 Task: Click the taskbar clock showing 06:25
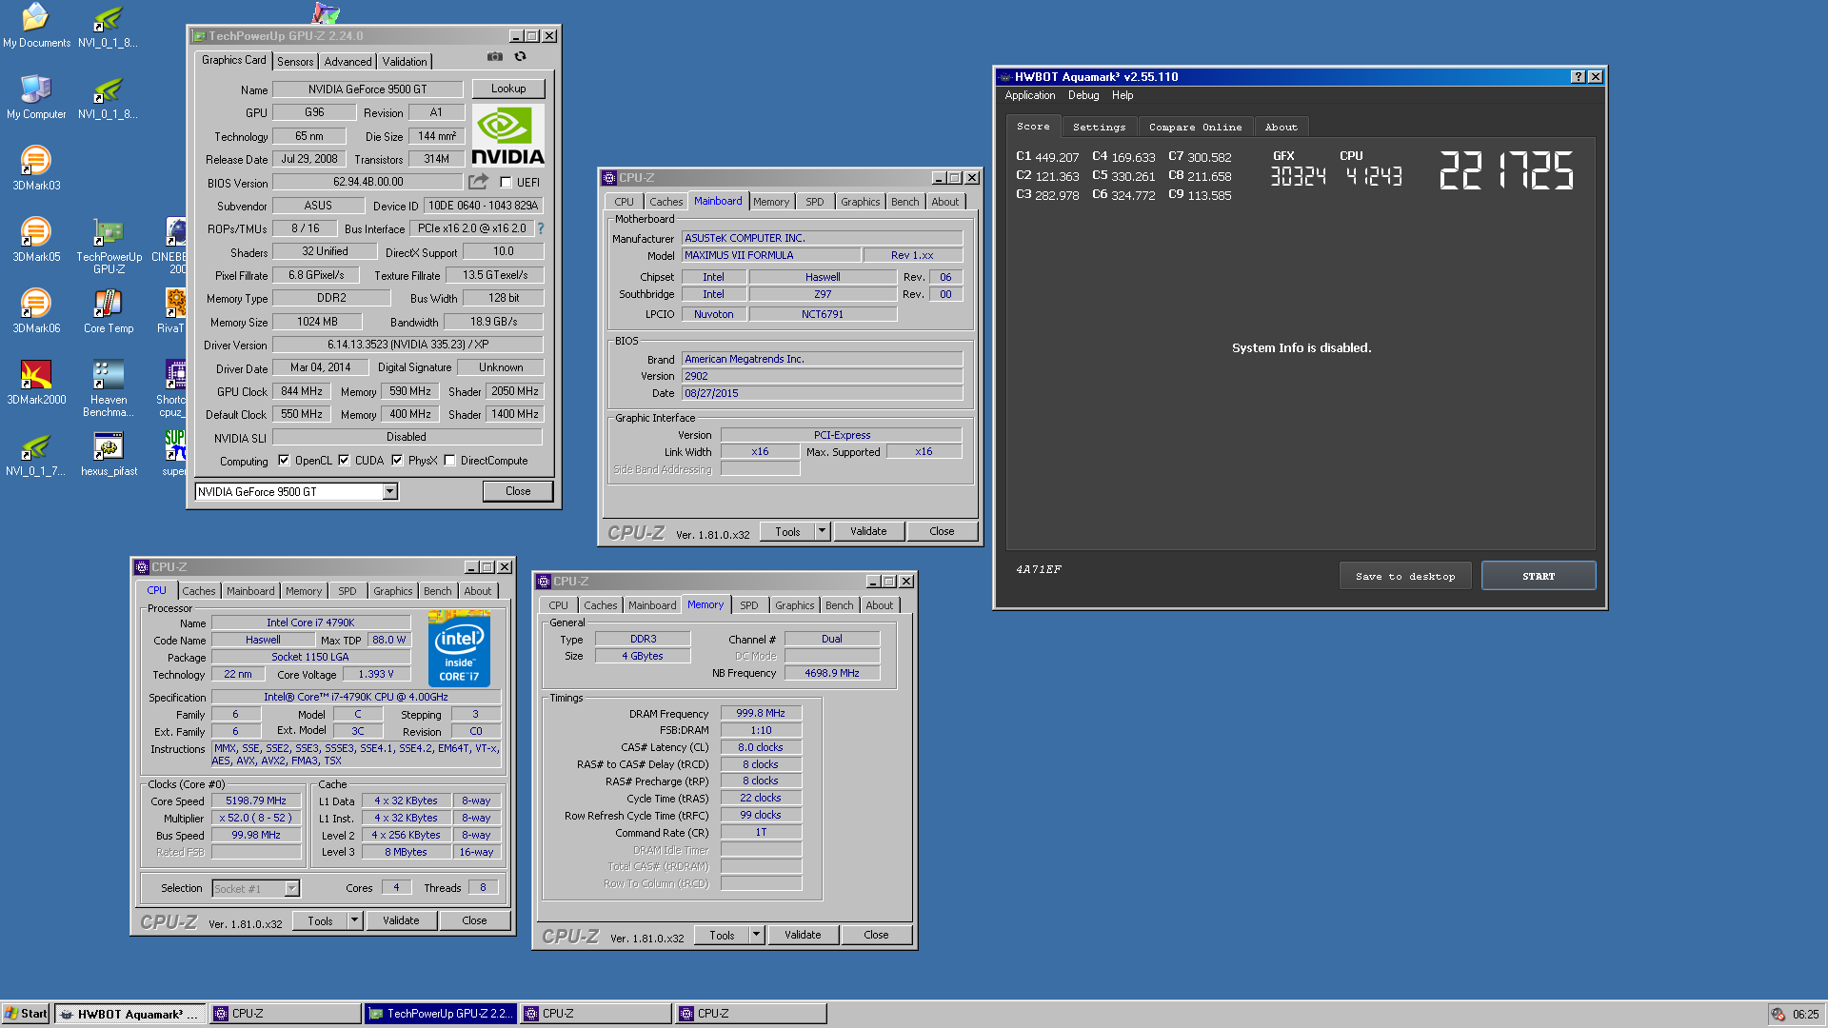pyautogui.click(x=1805, y=1014)
